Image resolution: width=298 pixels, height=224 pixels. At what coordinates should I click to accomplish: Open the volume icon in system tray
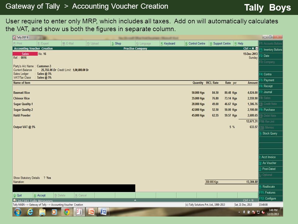(263, 212)
